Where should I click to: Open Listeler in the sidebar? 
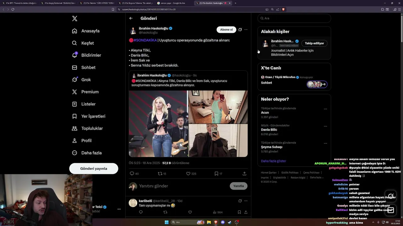pyautogui.click(x=84, y=104)
